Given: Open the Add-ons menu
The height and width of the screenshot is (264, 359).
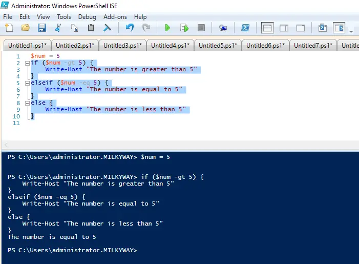Looking at the screenshot, I should tap(115, 17).
